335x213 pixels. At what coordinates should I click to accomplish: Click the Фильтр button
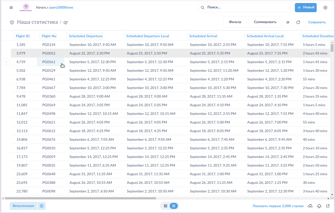[x=235, y=22]
